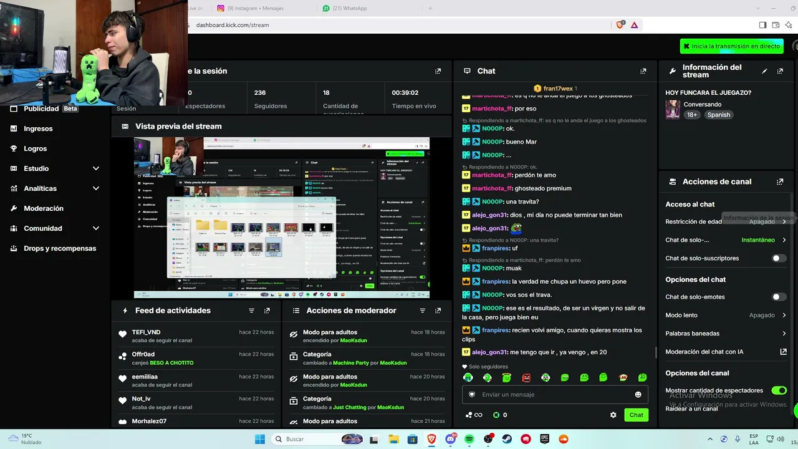Toggle the browser sidebar panel icon
Image resolution: width=798 pixels, height=449 pixels.
762,25
